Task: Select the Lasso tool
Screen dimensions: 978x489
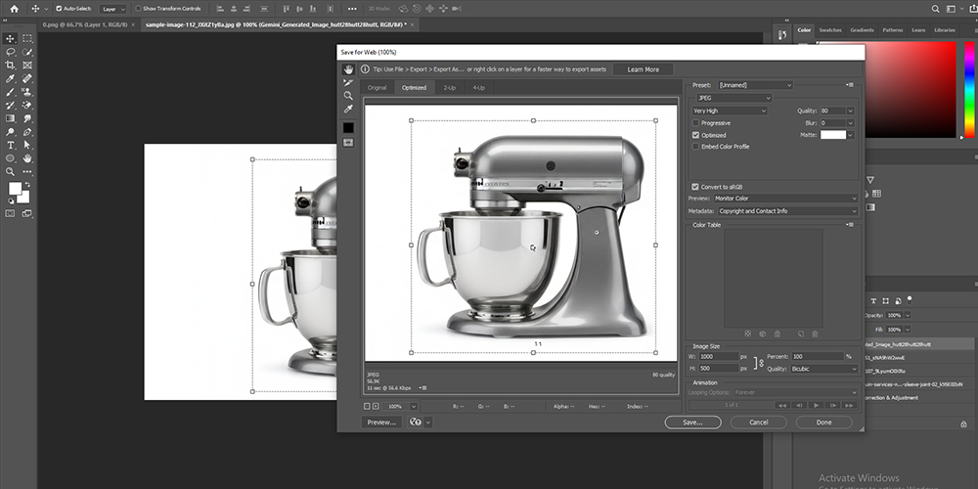Action: pyautogui.click(x=10, y=52)
